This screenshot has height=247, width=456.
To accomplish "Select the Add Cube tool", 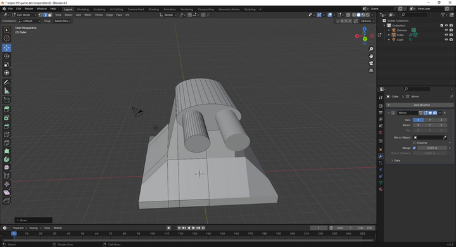I will point(6,100).
